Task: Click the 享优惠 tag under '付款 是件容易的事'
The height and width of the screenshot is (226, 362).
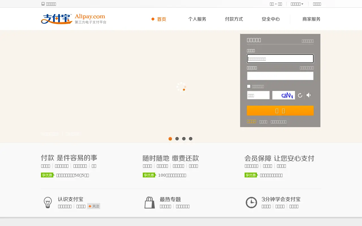Action: pos(48,175)
